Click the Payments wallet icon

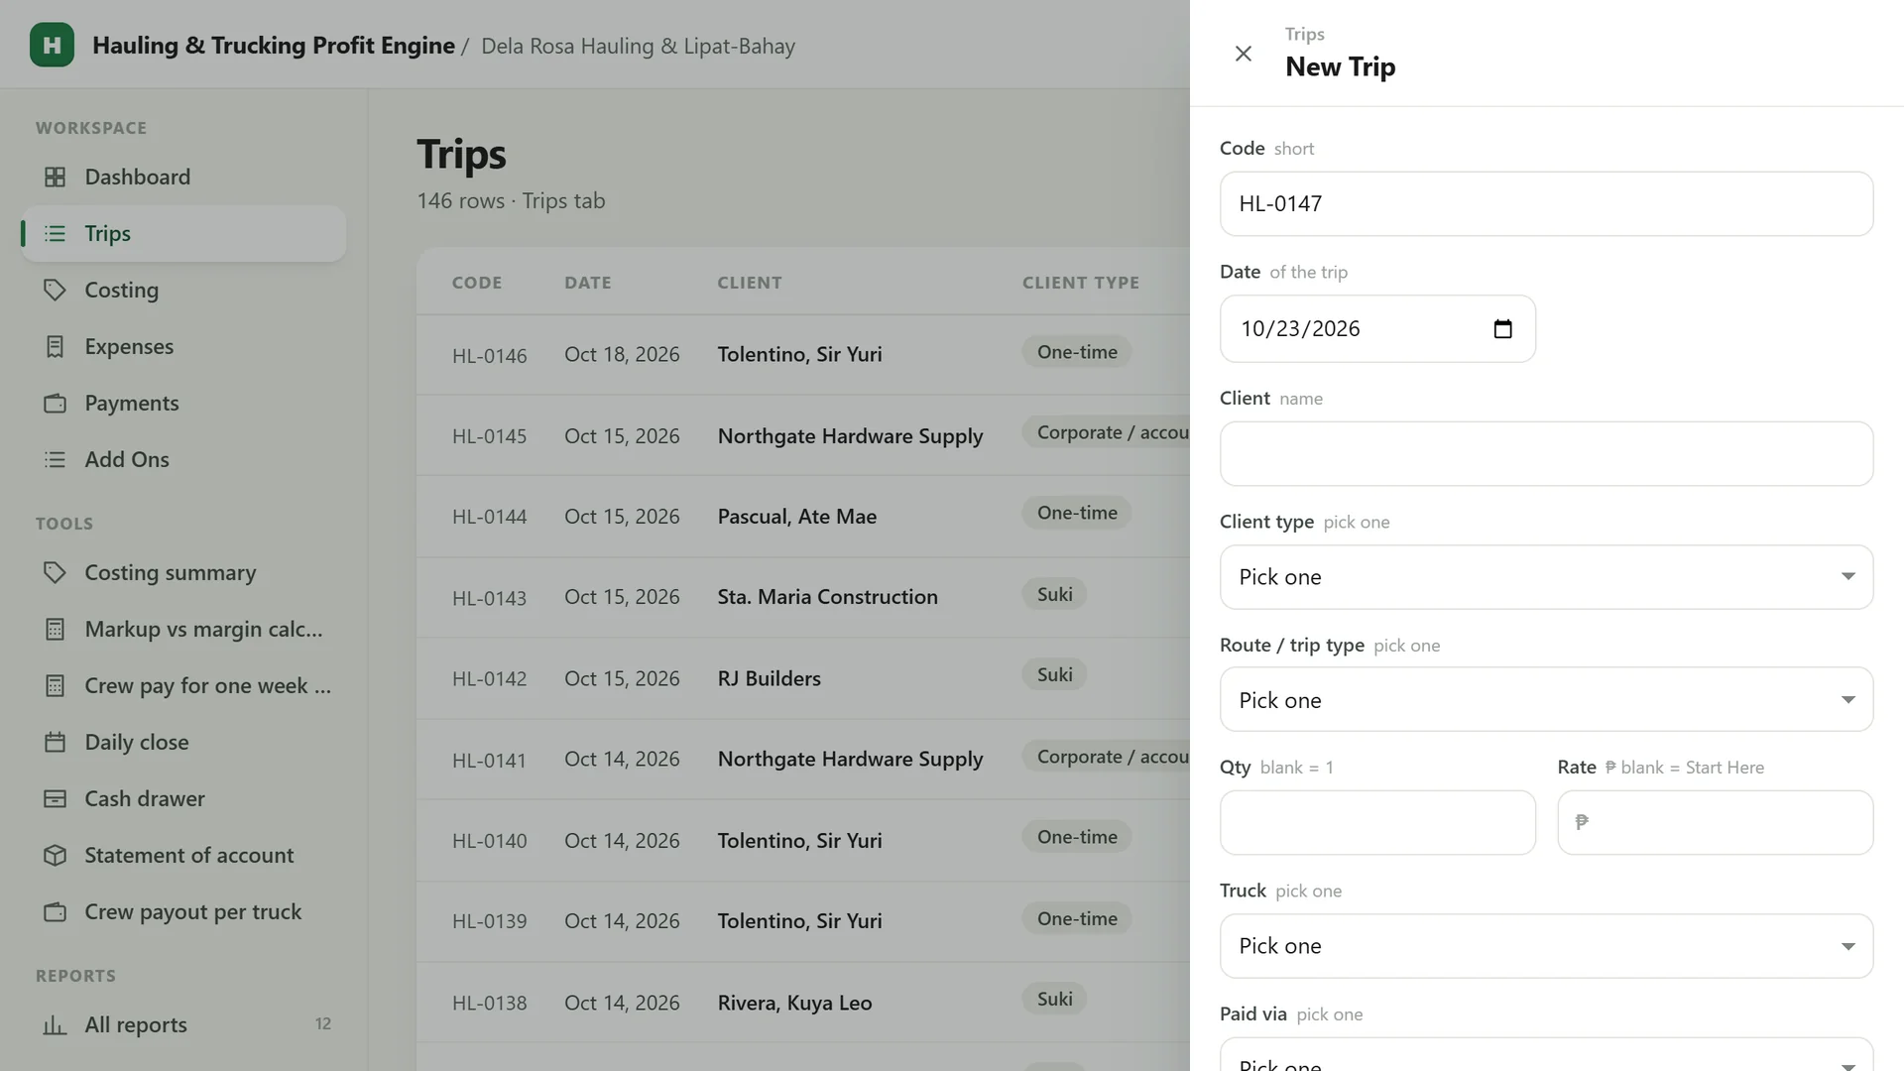pos(56,403)
